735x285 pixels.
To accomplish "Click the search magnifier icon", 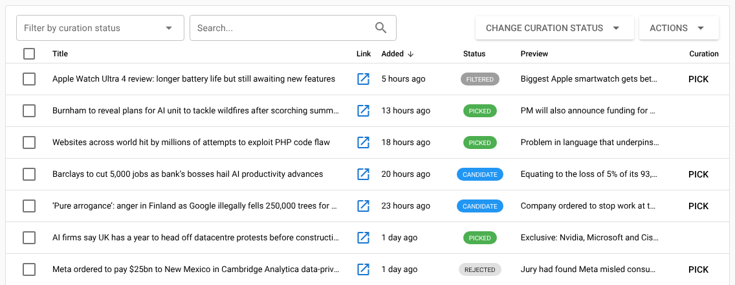I will click(x=381, y=28).
